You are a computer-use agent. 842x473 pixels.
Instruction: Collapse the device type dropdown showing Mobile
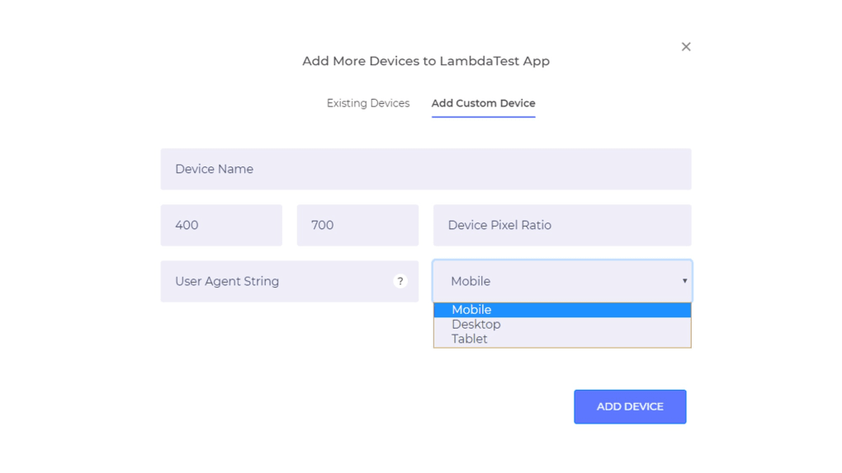click(562, 281)
